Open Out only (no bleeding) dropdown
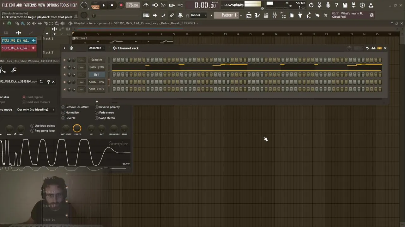 (35, 110)
